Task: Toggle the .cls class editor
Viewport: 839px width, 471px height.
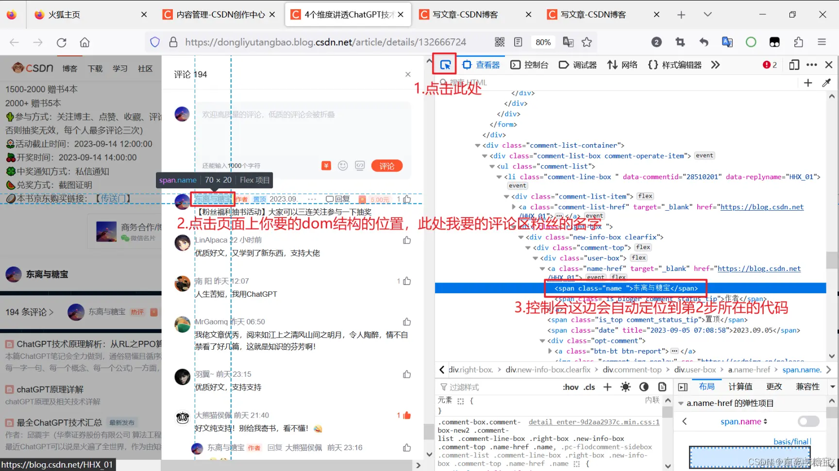Action: click(589, 387)
